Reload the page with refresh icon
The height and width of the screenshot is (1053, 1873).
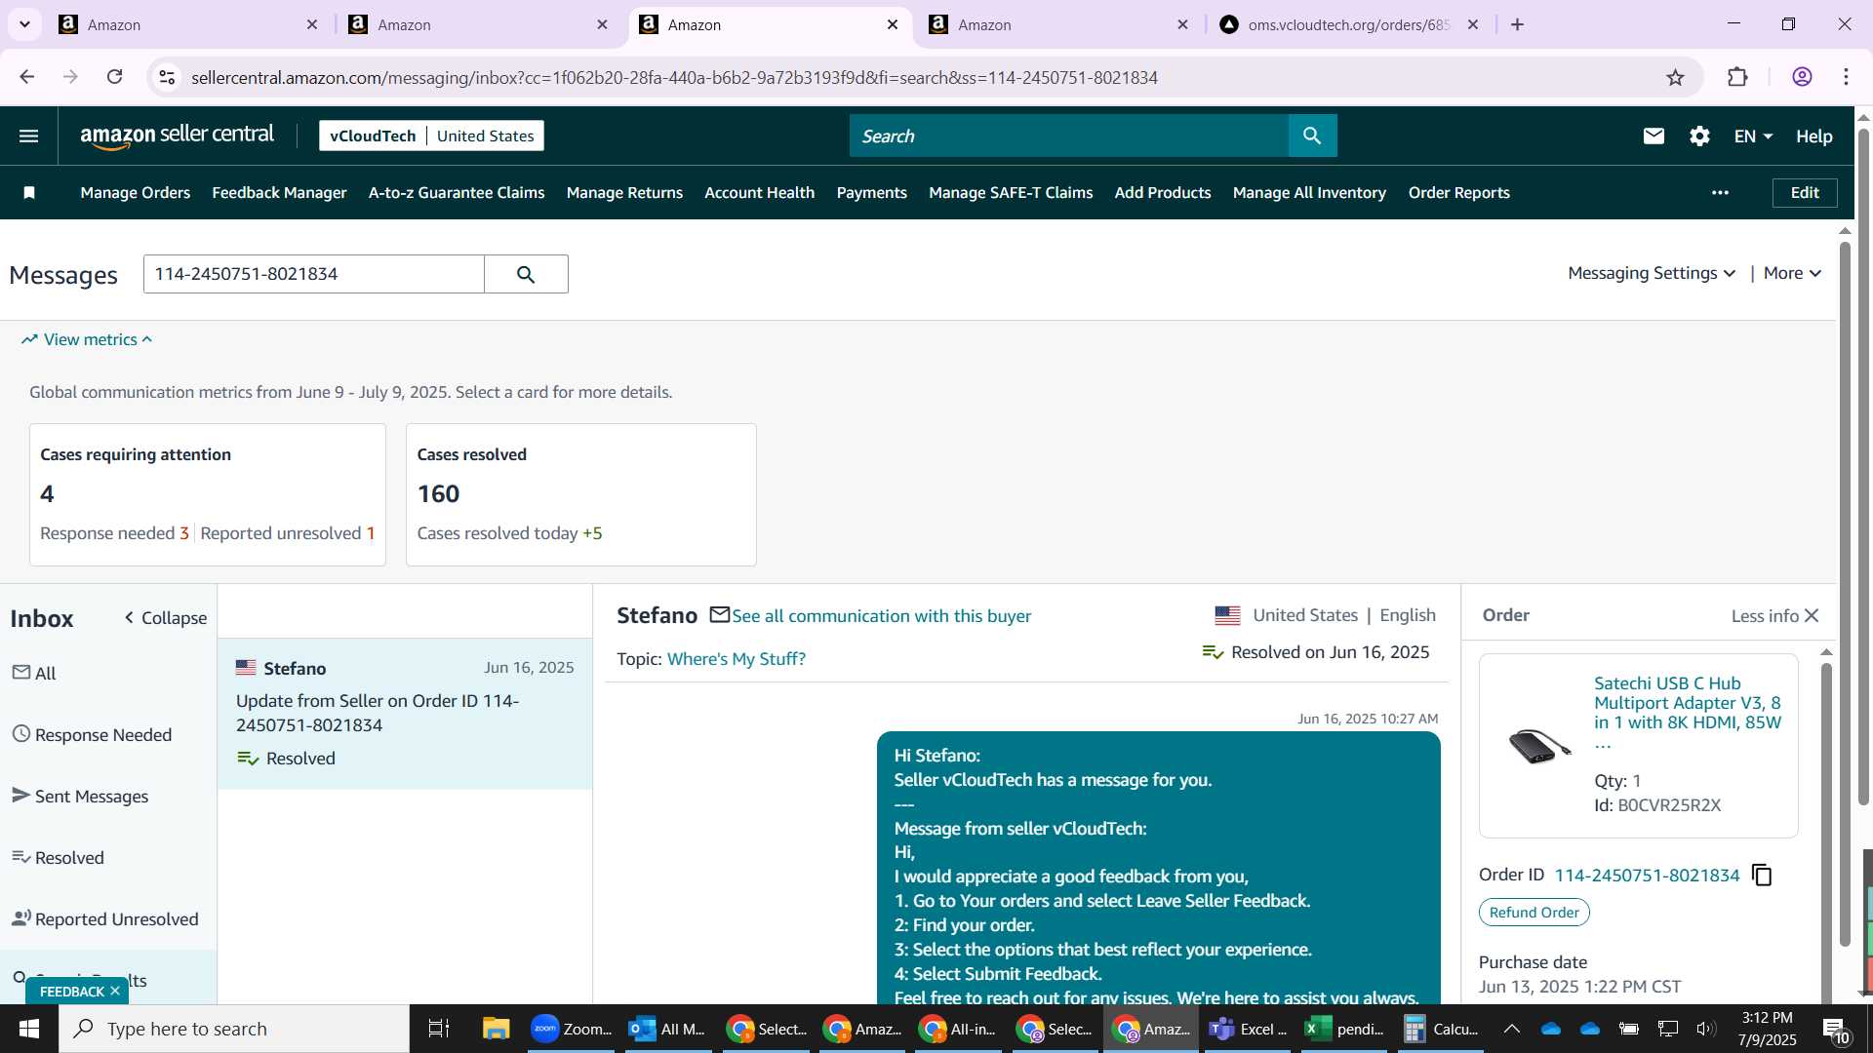115,77
